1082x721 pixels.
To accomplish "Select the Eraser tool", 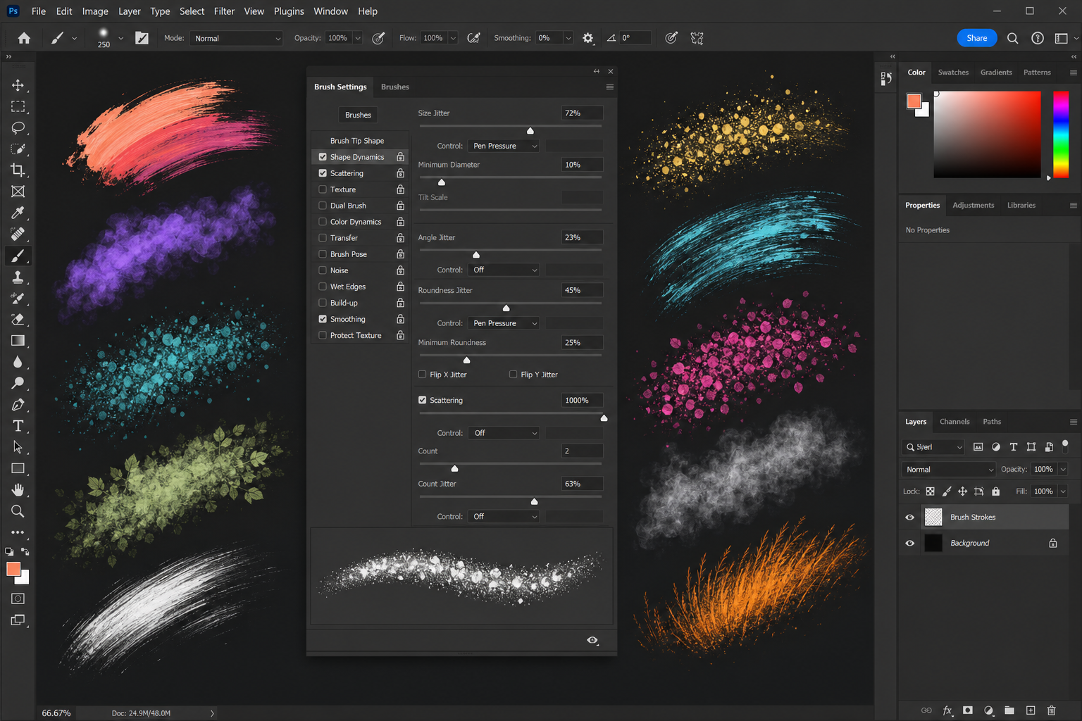I will point(18,319).
